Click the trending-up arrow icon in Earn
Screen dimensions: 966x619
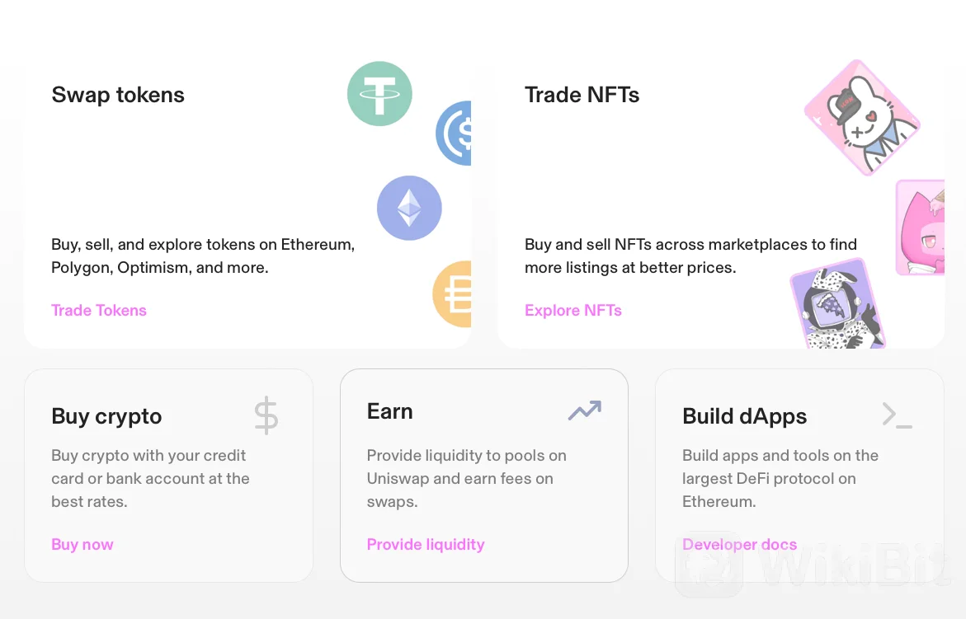pos(585,410)
